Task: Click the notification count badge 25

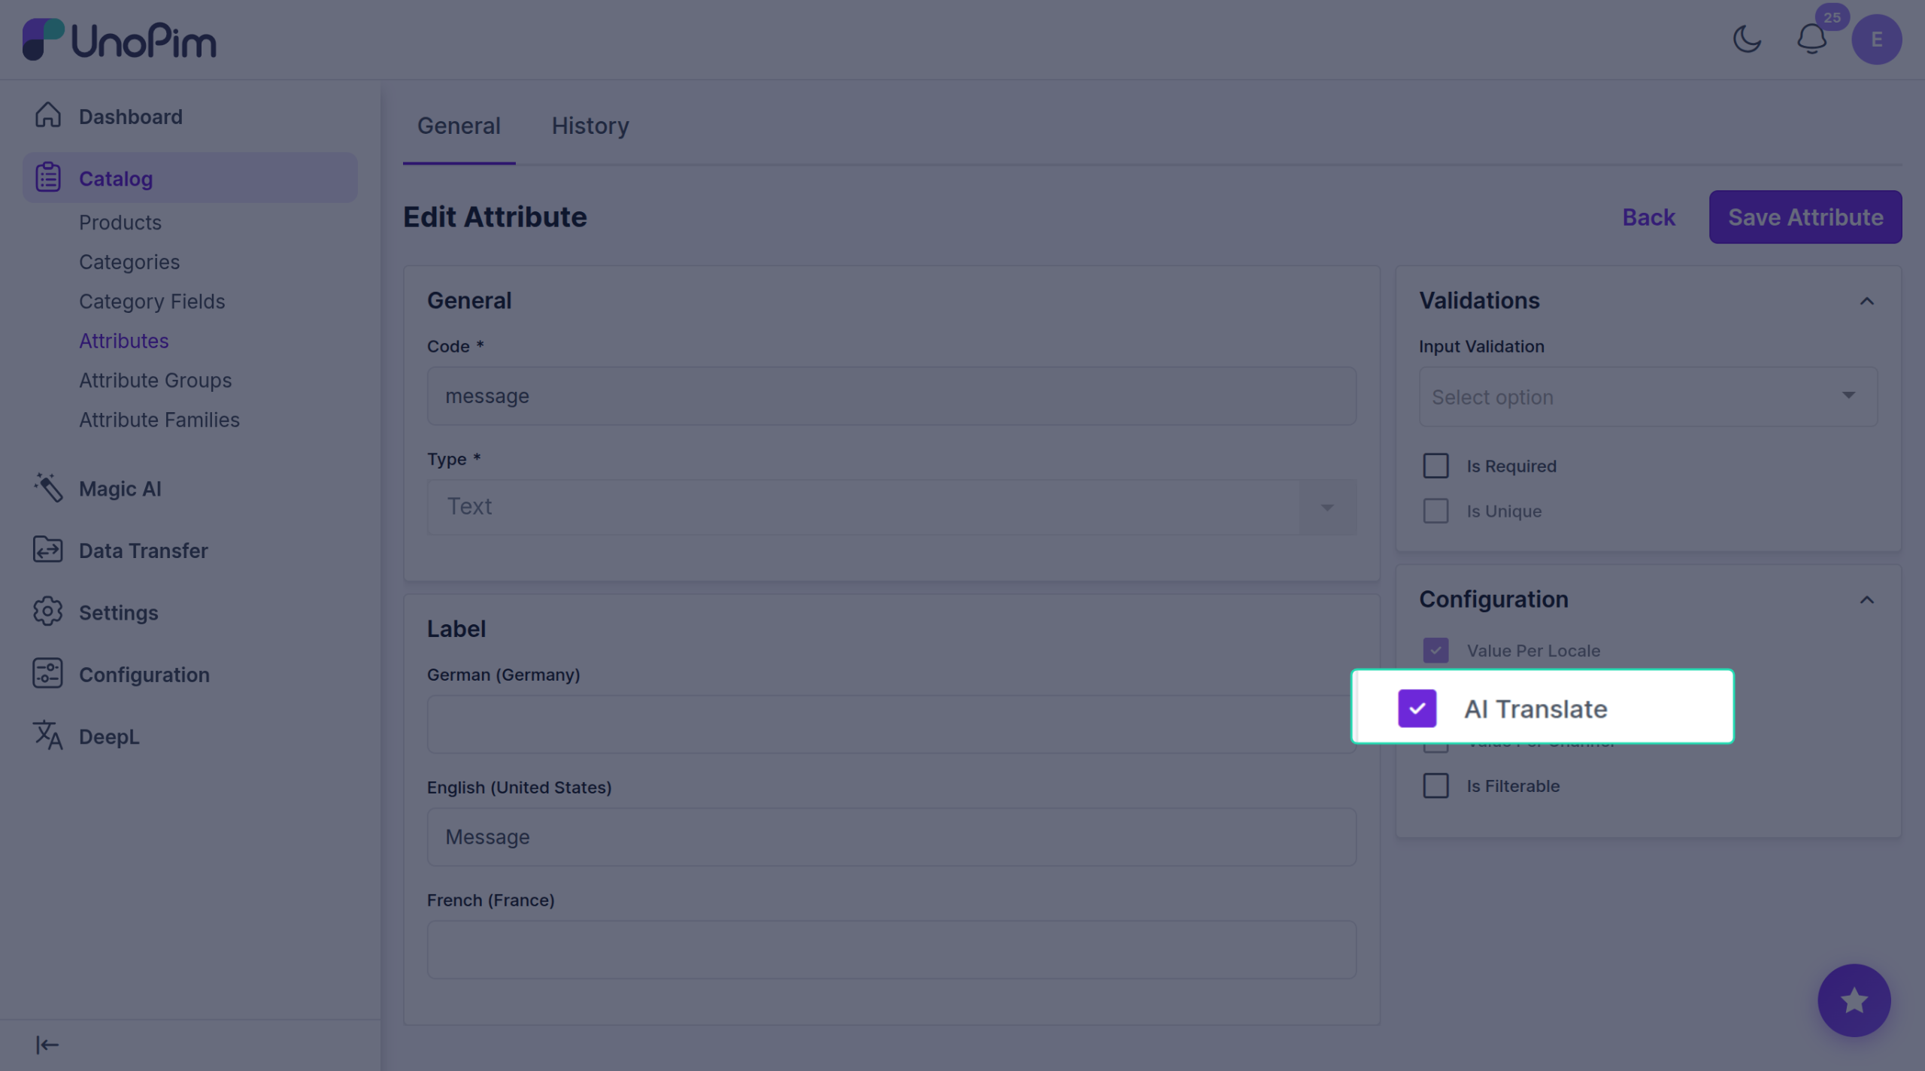Action: 1832,17
